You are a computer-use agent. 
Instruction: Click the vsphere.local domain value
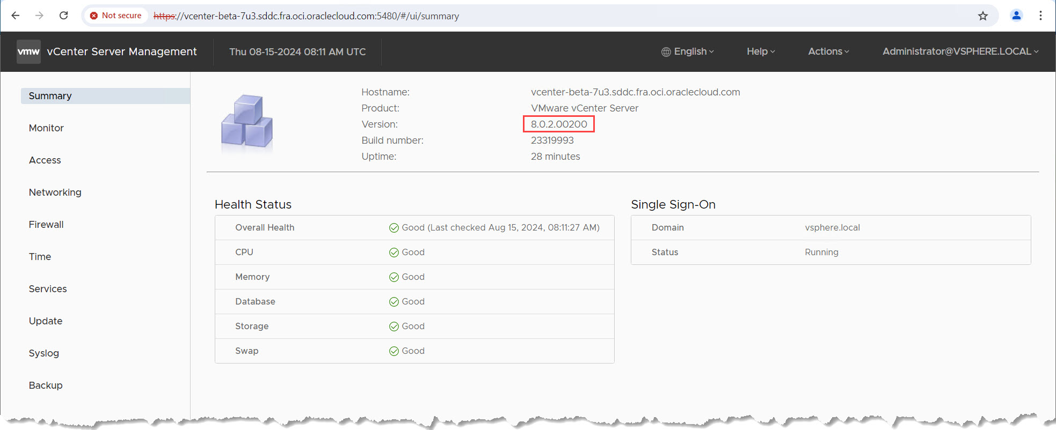(x=832, y=228)
